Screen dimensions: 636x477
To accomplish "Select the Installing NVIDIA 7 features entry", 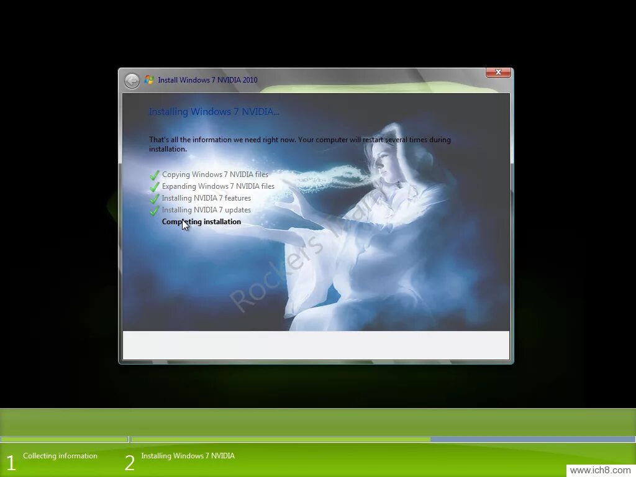I will 206,198.
